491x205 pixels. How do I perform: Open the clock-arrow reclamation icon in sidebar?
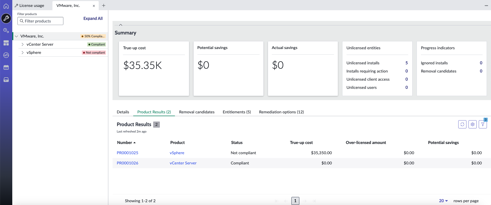pyautogui.click(x=6, y=31)
